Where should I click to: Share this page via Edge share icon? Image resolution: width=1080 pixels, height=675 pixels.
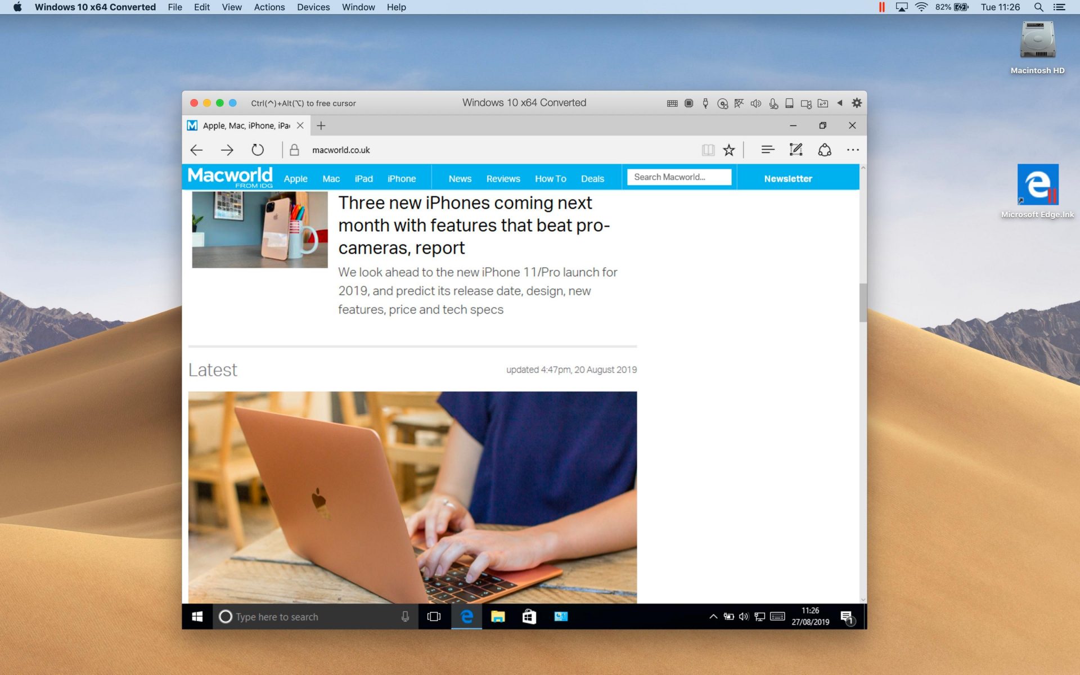coord(825,150)
